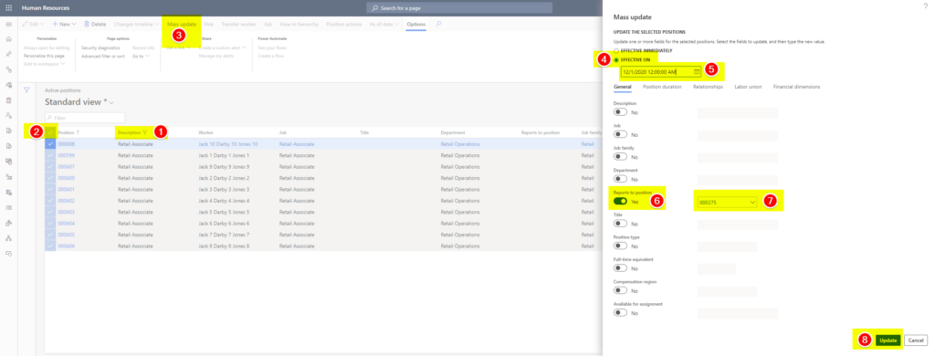This screenshot has width=935, height=356.
Task: Turn on the Title toggle
Action: click(621, 224)
